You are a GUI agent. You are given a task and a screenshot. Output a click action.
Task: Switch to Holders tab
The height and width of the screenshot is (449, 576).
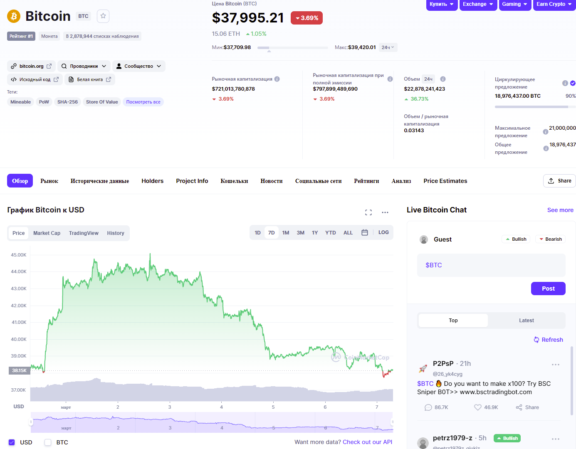pyautogui.click(x=153, y=181)
